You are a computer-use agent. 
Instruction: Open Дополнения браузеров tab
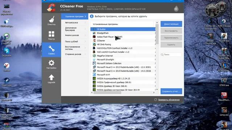75,29
